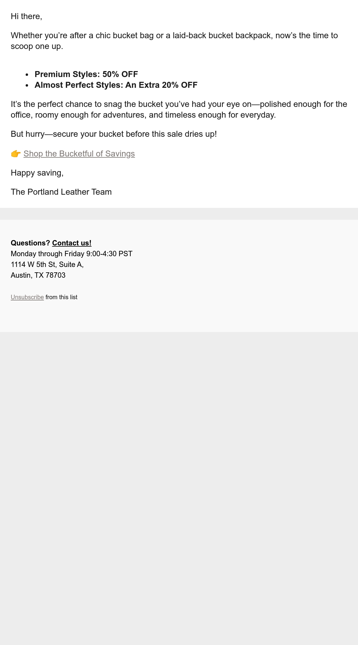Viewport: 358px width, 645px height.
Task: Click the 1114 W 5th St address line
Action: [x=47, y=265]
